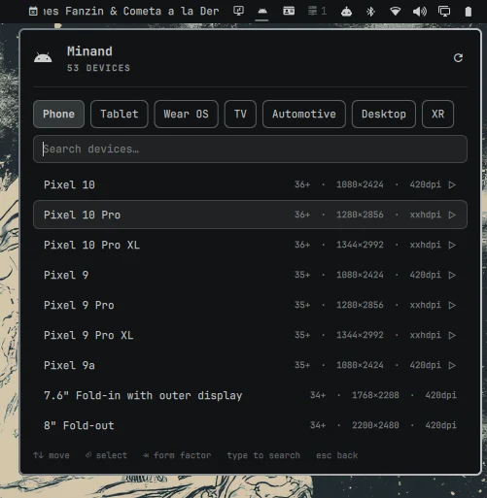Image resolution: width=487 pixels, height=498 pixels.
Task: Choose the Automotive form factor
Action: click(x=304, y=114)
